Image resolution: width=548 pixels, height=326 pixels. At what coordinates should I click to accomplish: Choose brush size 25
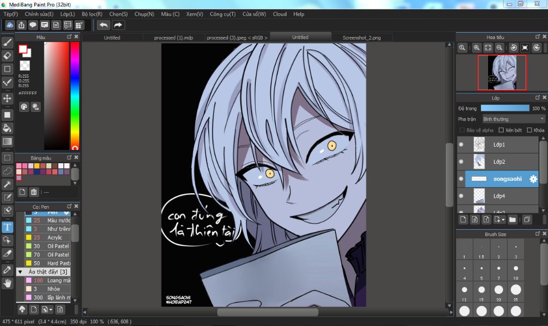tap(516, 293)
